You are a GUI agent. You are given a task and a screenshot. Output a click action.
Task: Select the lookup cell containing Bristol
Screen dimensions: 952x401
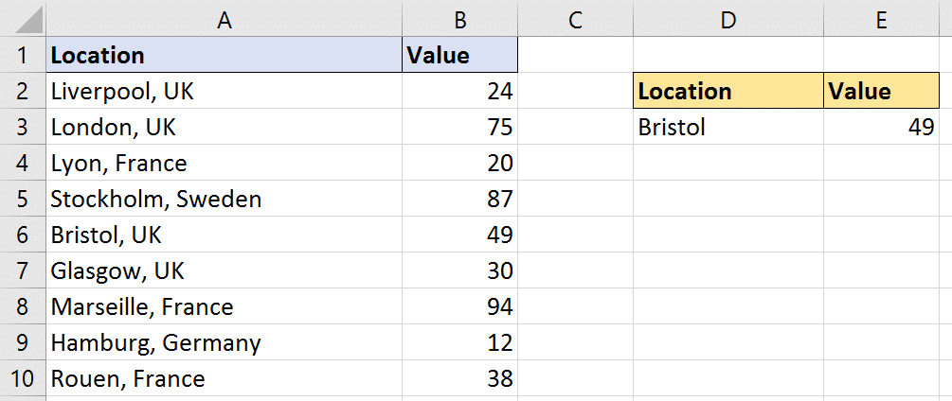[x=728, y=128]
